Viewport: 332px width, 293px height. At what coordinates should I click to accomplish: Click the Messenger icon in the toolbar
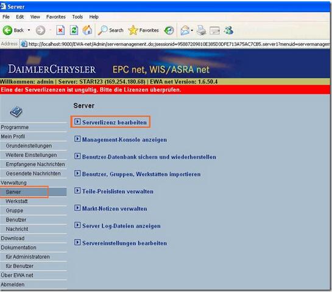(229, 30)
